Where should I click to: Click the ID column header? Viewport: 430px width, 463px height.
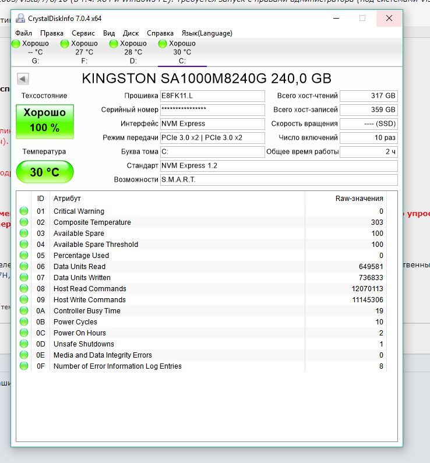[40, 199]
